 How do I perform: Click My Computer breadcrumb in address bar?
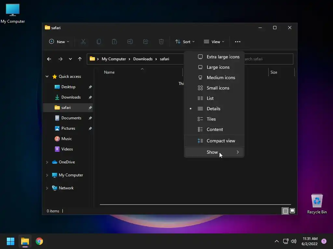click(x=114, y=59)
